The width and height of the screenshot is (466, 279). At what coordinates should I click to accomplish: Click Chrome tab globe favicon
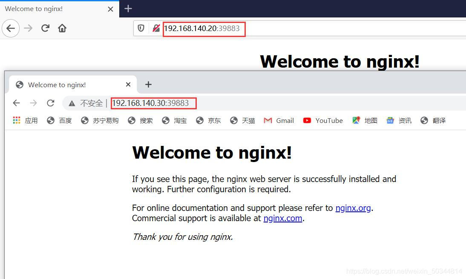[20, 85]
